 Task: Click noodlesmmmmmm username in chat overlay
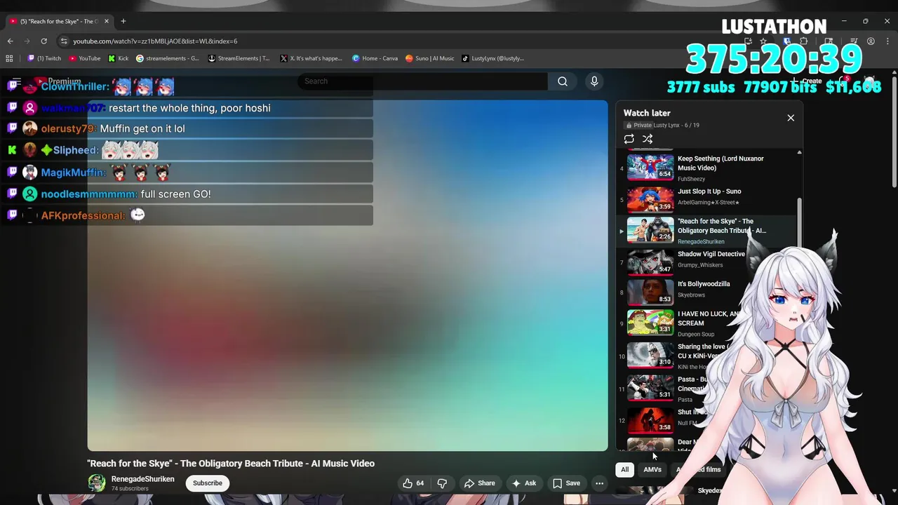coord(89,194)
